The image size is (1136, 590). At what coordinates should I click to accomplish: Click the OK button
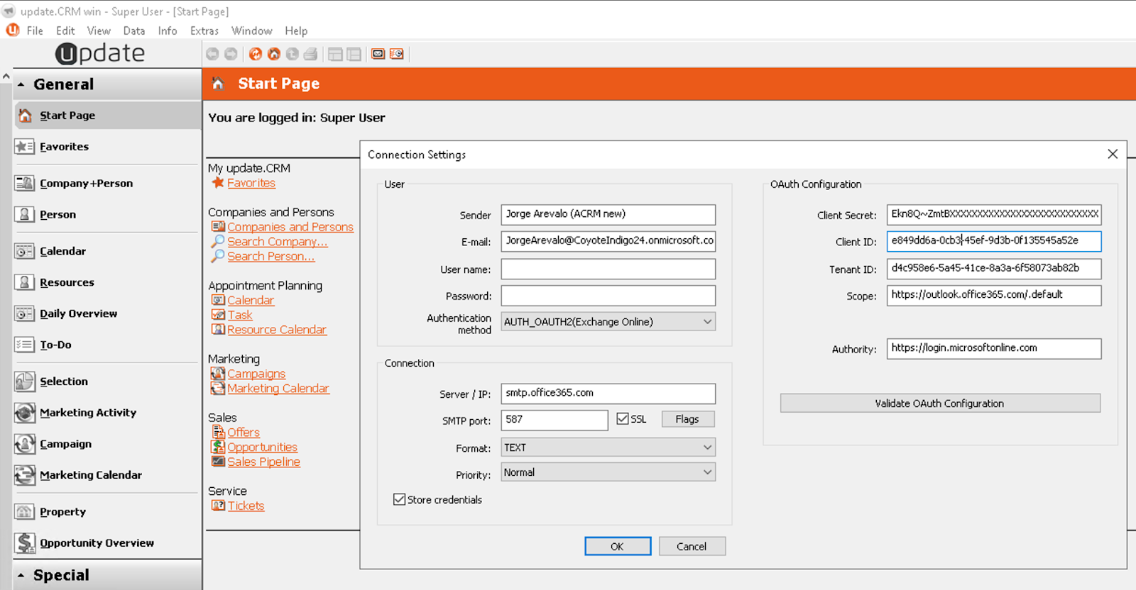point(618,546)
